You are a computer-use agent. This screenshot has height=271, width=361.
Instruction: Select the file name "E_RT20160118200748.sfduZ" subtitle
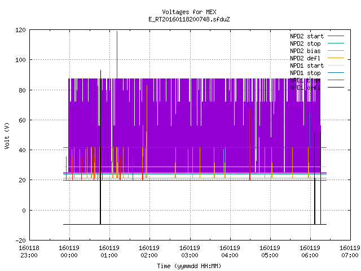tap(189, 19)
